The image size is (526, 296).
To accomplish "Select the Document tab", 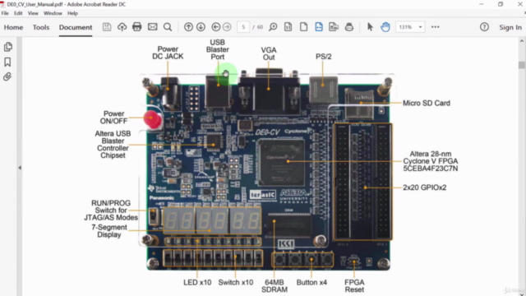I will point(76,27).
